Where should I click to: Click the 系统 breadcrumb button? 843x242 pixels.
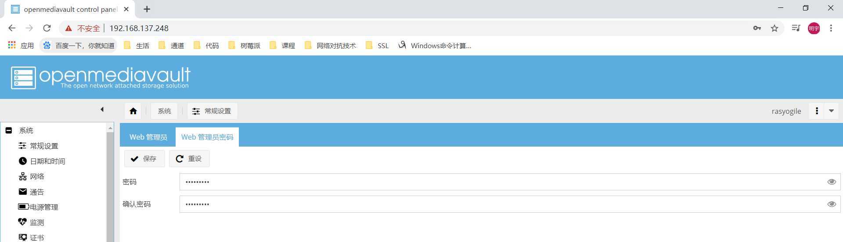tap(165, 111)
